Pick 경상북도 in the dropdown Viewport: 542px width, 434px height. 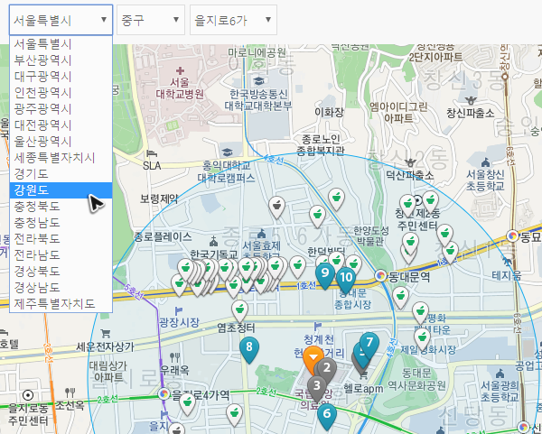(x=61, y=271)
